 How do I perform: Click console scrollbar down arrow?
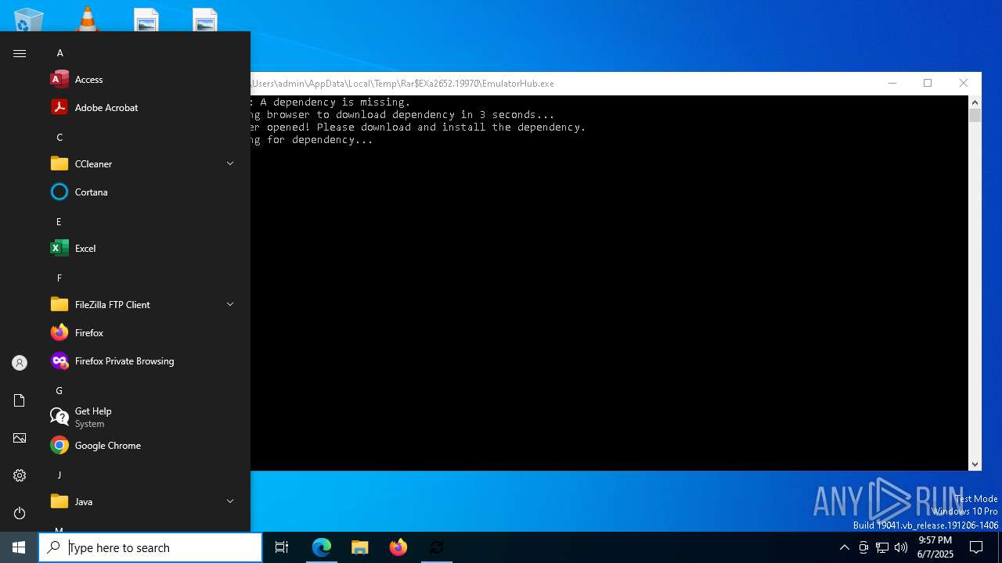[x=975, y=464]
